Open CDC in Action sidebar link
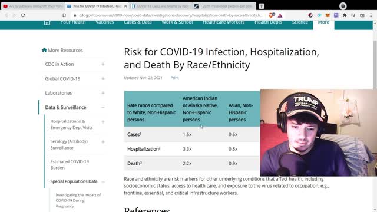The image size is (377, 212). 59,64
